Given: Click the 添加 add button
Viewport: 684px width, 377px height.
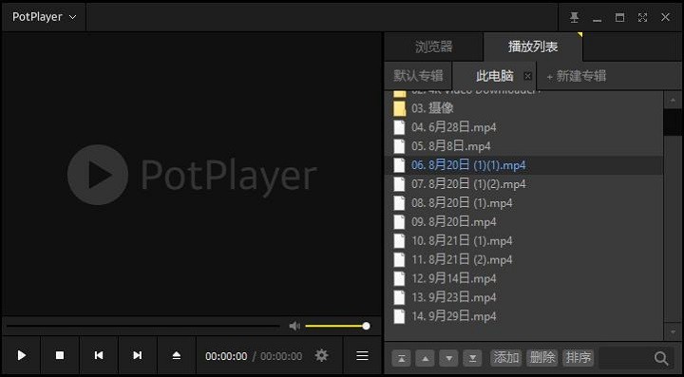Looking at the screenshot, I should (x=506, y=358).
